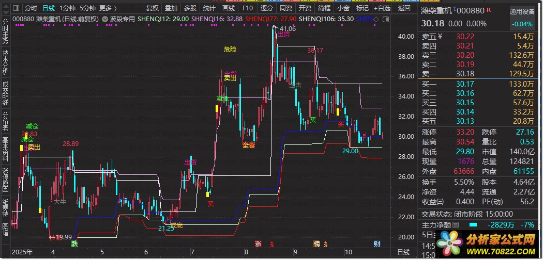Click the blue 财 marker on timeline
This screenshot has width=544, height=260.
[x=377, y=243]
